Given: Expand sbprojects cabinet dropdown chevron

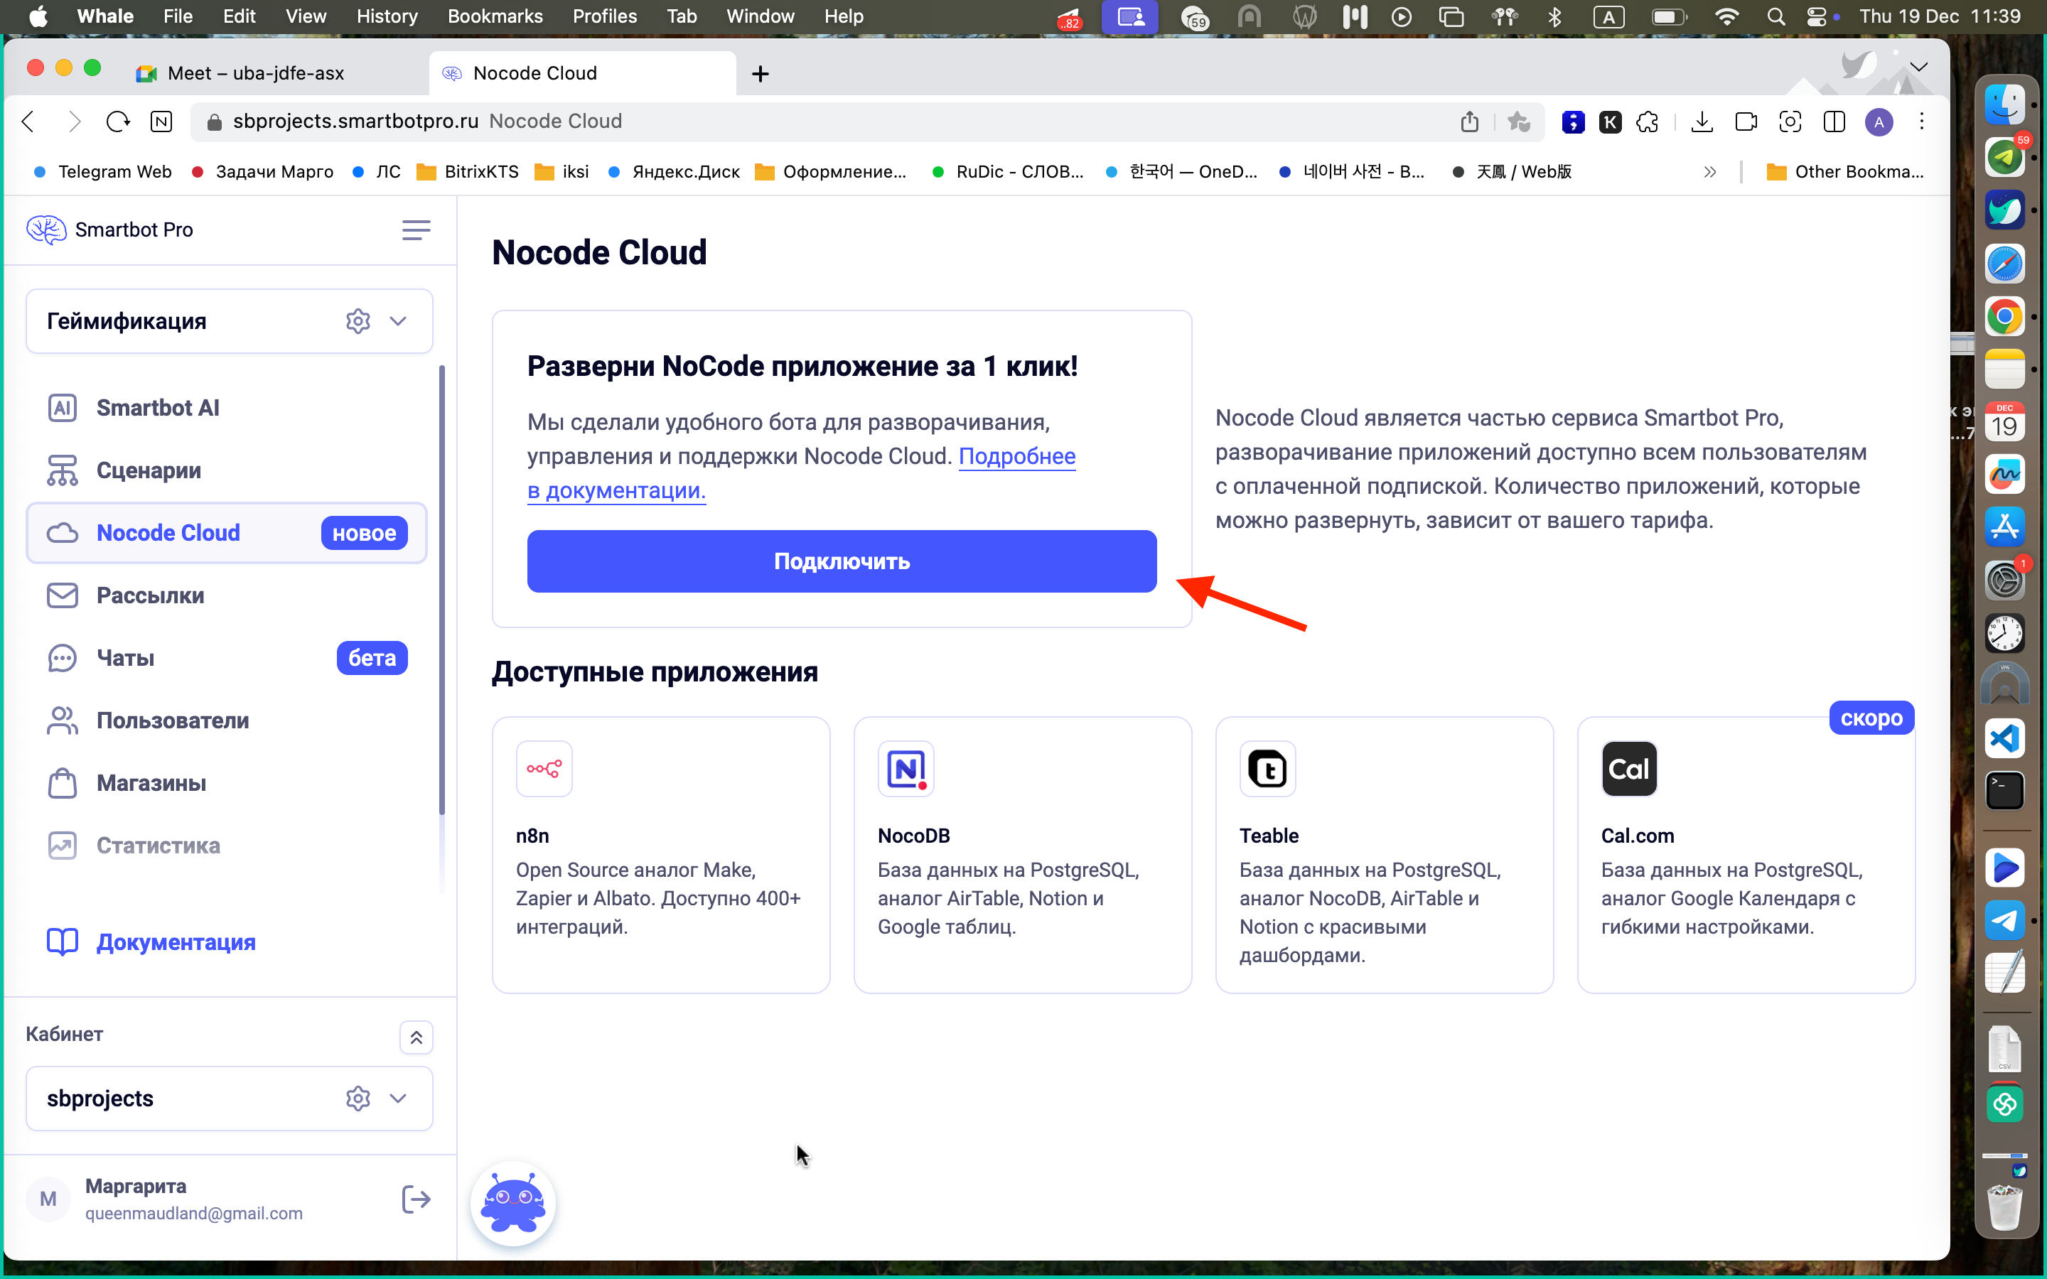Looking at the screenshot, I should 399,1098.
